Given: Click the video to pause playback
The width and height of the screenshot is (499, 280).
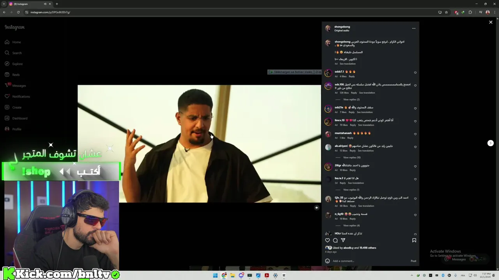Looking at the screenshot, I should (x=199, y=144).
